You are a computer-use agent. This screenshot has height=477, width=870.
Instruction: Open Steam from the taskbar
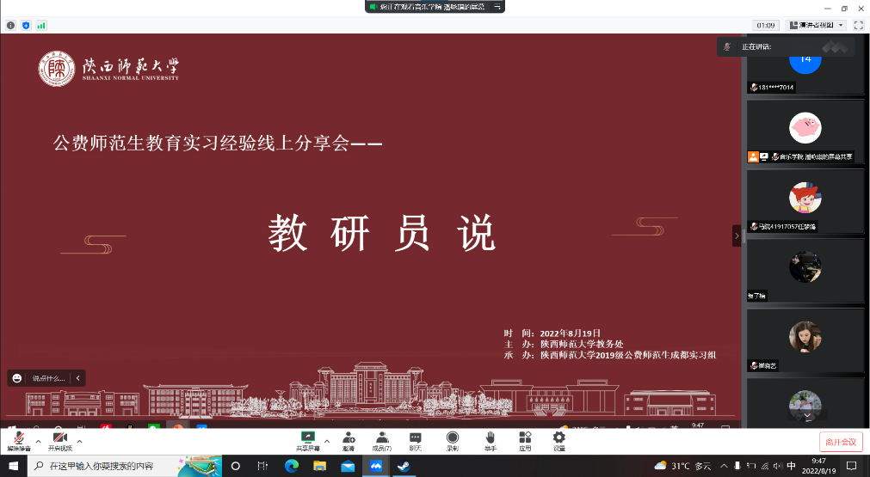[404, 466]
